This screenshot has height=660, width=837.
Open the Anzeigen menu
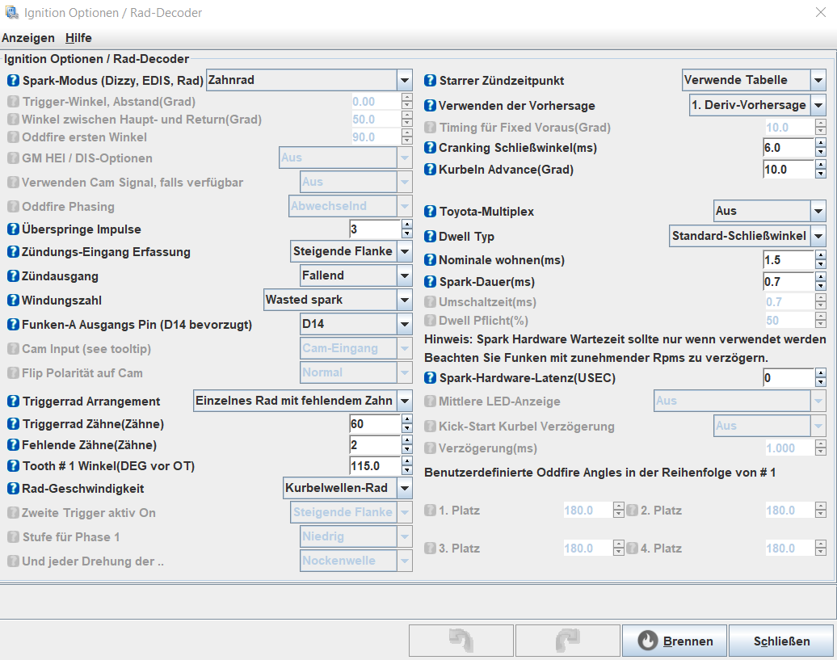pyautogui.click(x=28, y=38)
